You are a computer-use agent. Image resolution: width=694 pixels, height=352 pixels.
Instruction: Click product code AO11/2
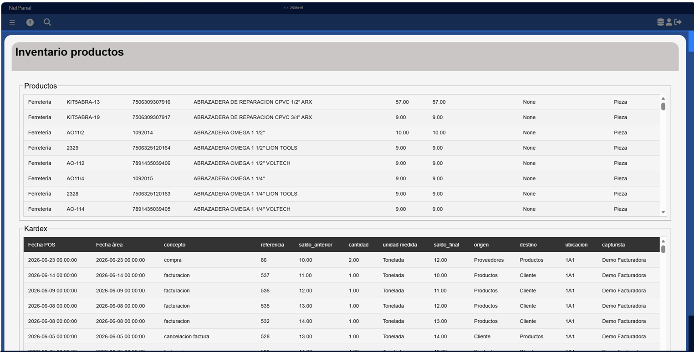75,133
